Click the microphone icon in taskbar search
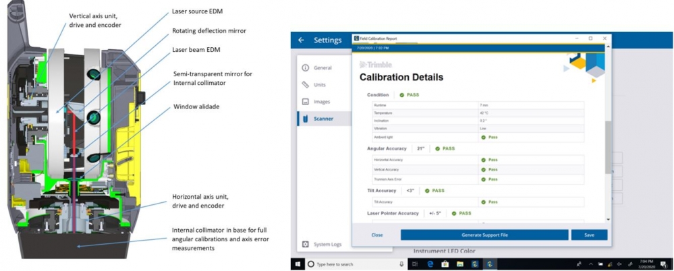Screen dimensions: 674x271 [401, 264]
